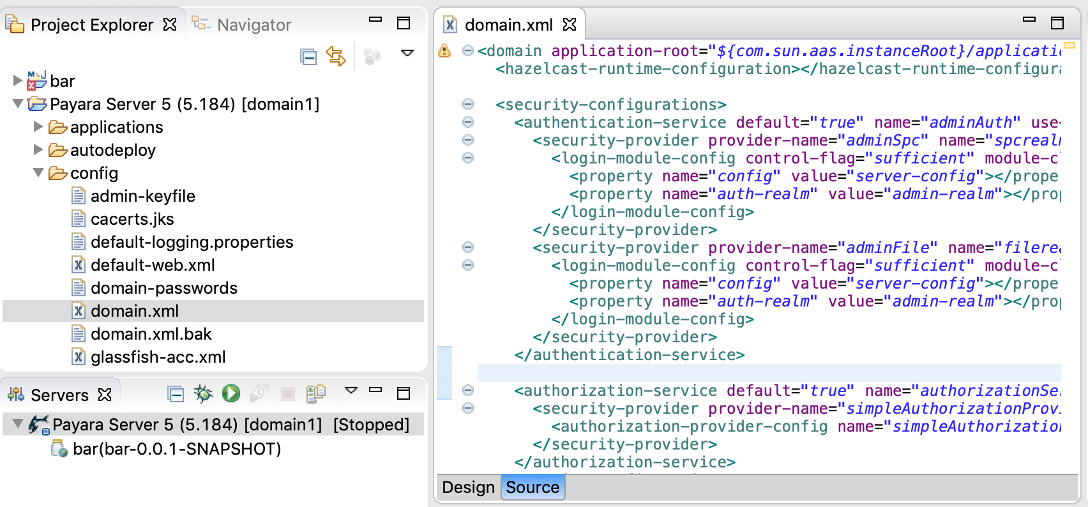The image size is (1088, 507).
Task: Fold the security-configurations XML element
Action: pos(468,104)
